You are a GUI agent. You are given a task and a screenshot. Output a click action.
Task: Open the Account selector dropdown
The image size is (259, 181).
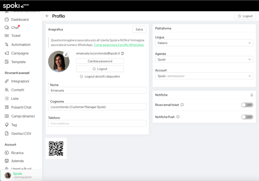pyautogui.click(x=204, y=76)
